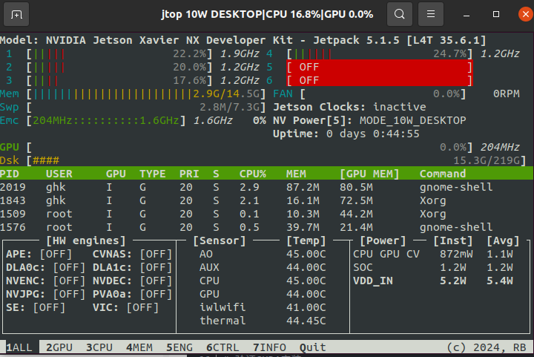
Task: Click the USER column header
Action: tap(59, 174)
